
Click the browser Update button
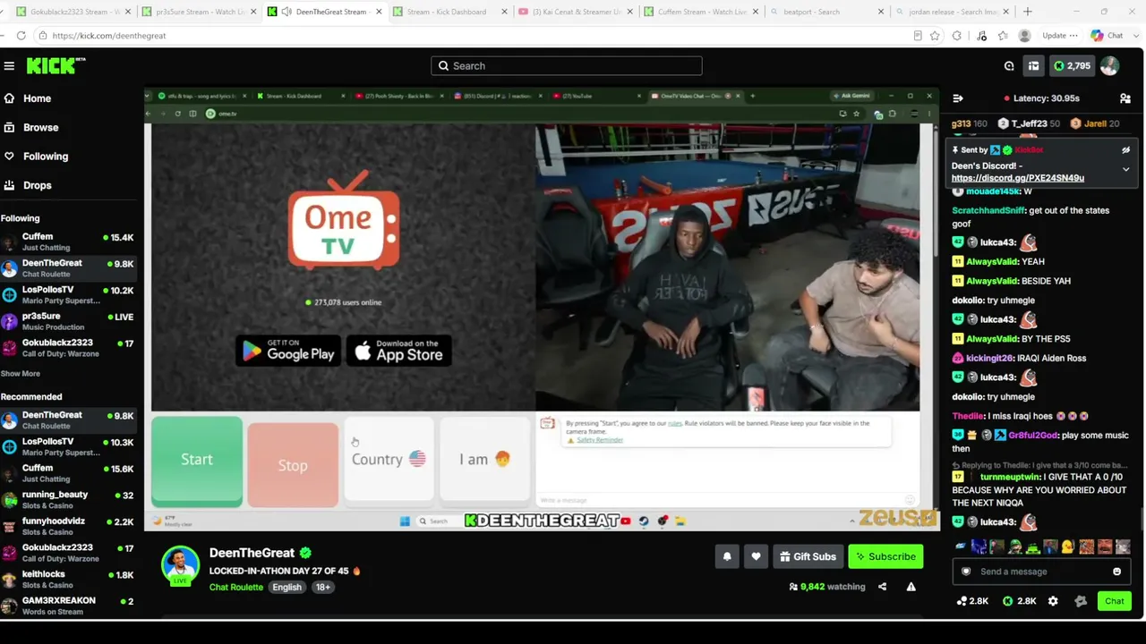tap(1059, 36)
